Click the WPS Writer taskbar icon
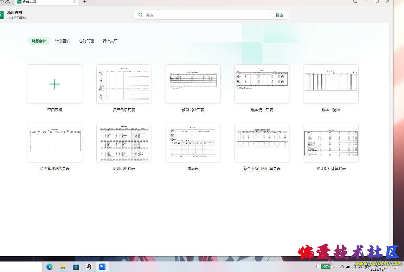 (x=102, y=267)
